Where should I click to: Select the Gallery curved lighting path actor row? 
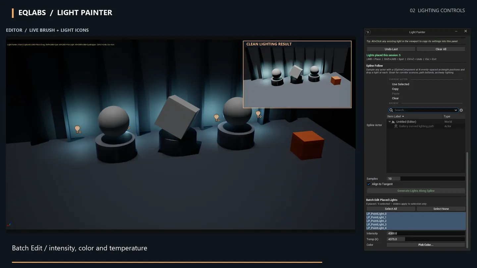point(426,126)
